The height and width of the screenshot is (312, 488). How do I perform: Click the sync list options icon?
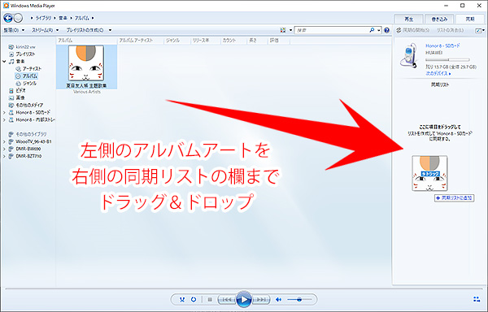click(479, 30)
